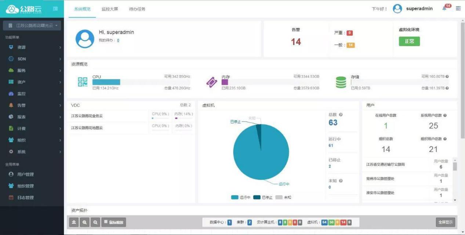Click the help icon beside 系统用户总数

coord(445,115)
